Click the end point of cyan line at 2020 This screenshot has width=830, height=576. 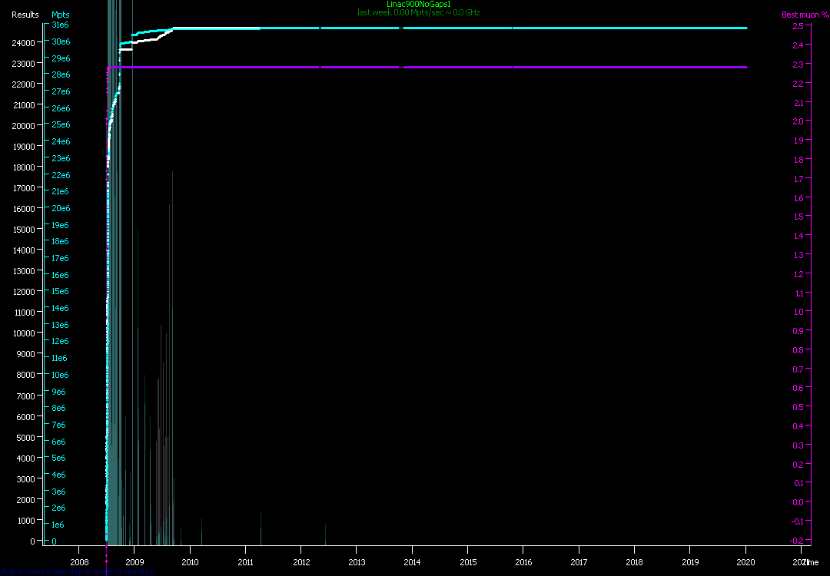click(x=745, y=28)
